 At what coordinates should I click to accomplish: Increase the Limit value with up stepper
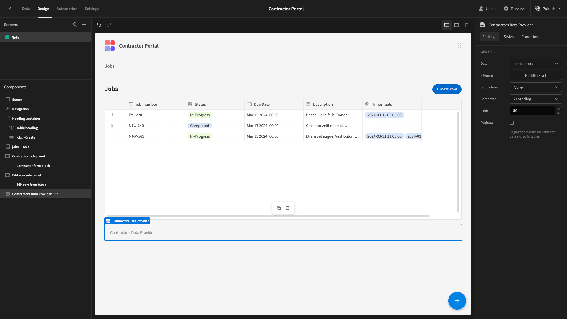[x=558, y=108]
